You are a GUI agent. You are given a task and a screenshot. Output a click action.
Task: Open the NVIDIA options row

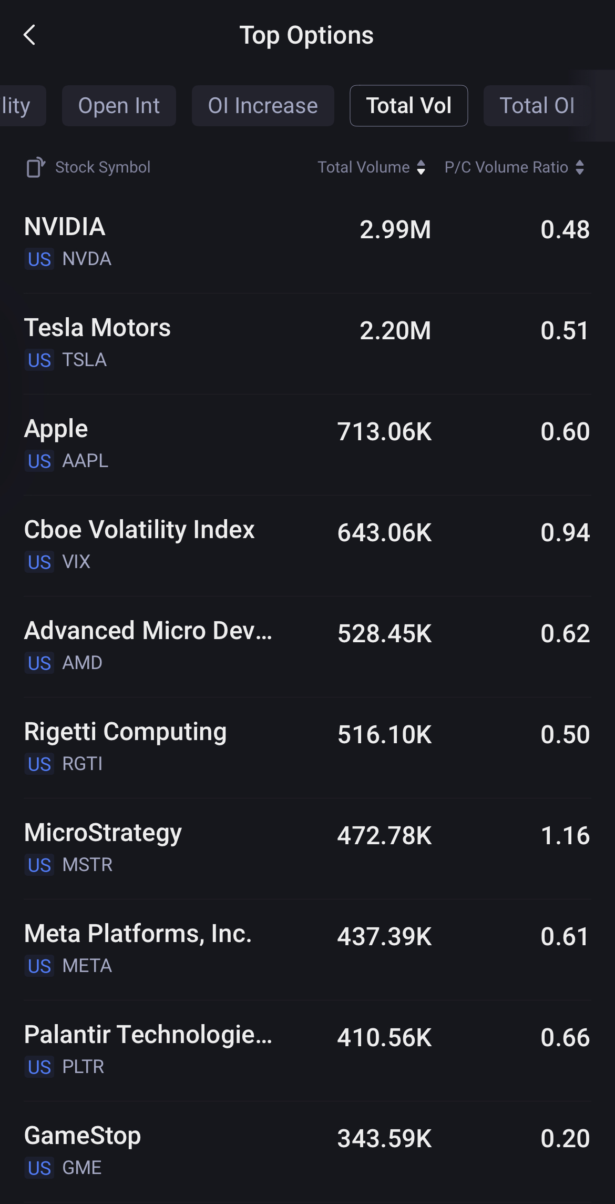point(307,242)
